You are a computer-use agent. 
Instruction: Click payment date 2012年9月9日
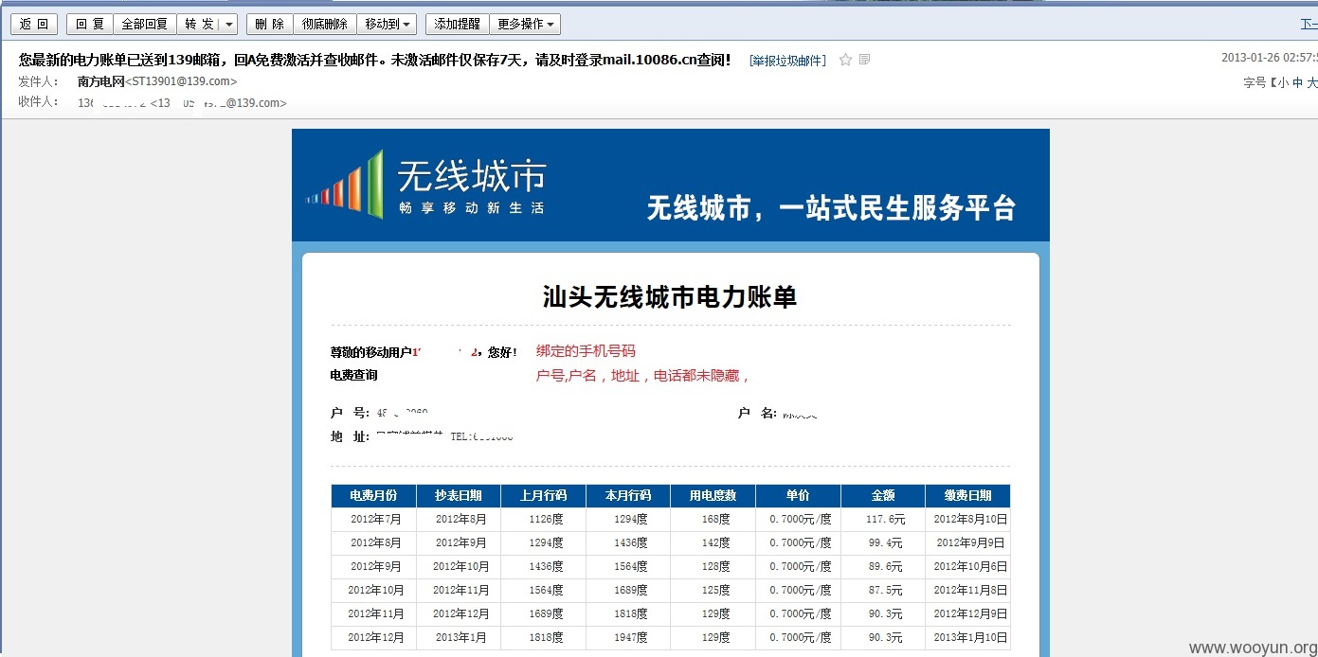tap(970, 543)
